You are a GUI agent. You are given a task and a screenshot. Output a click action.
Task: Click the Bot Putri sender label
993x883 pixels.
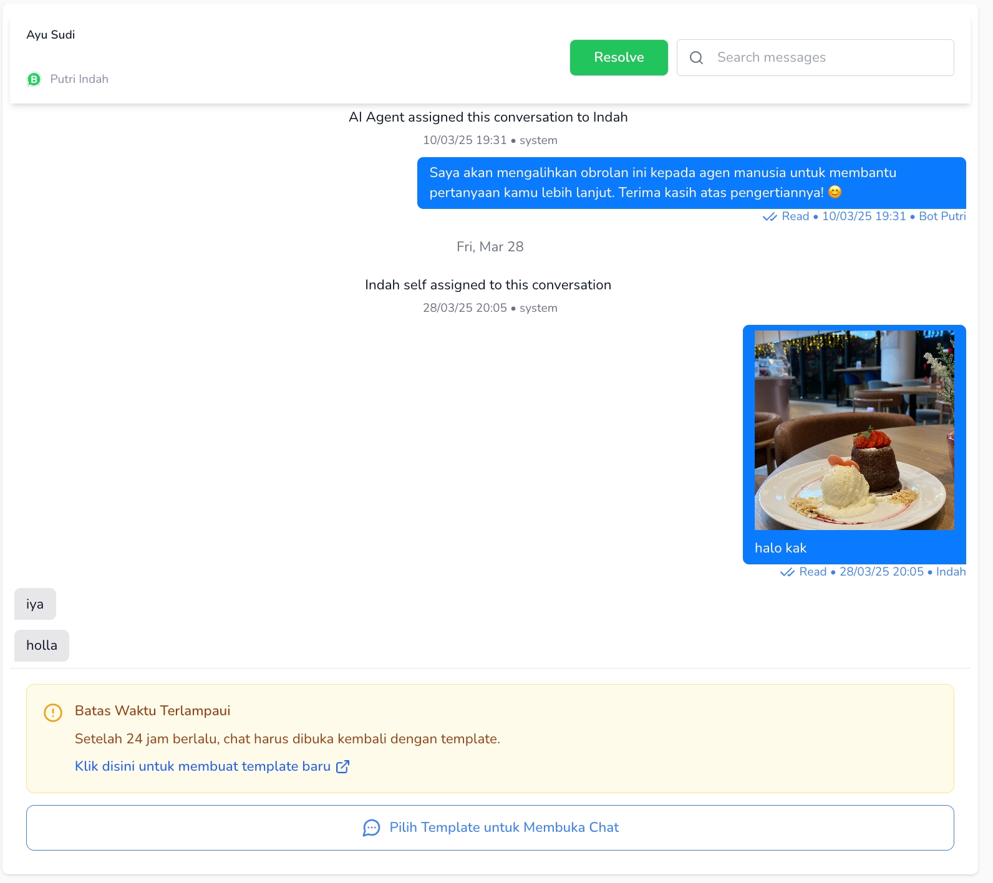[x=942, y=216]
